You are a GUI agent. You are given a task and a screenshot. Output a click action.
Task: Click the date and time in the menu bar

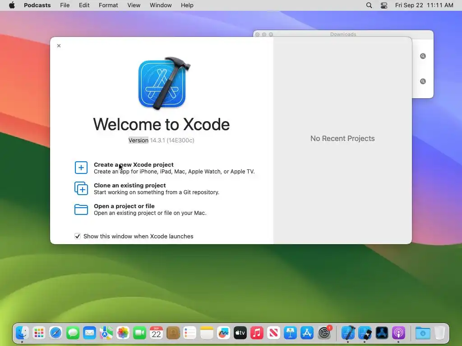click(424, 5)
